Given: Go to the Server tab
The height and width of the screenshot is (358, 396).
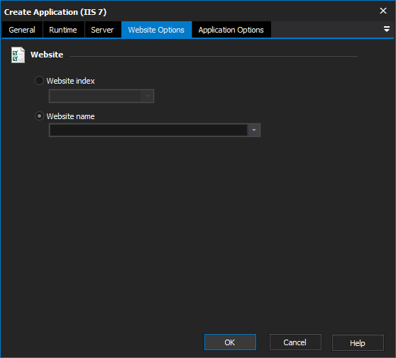Looking at the screenshot, I should [102, 30].
